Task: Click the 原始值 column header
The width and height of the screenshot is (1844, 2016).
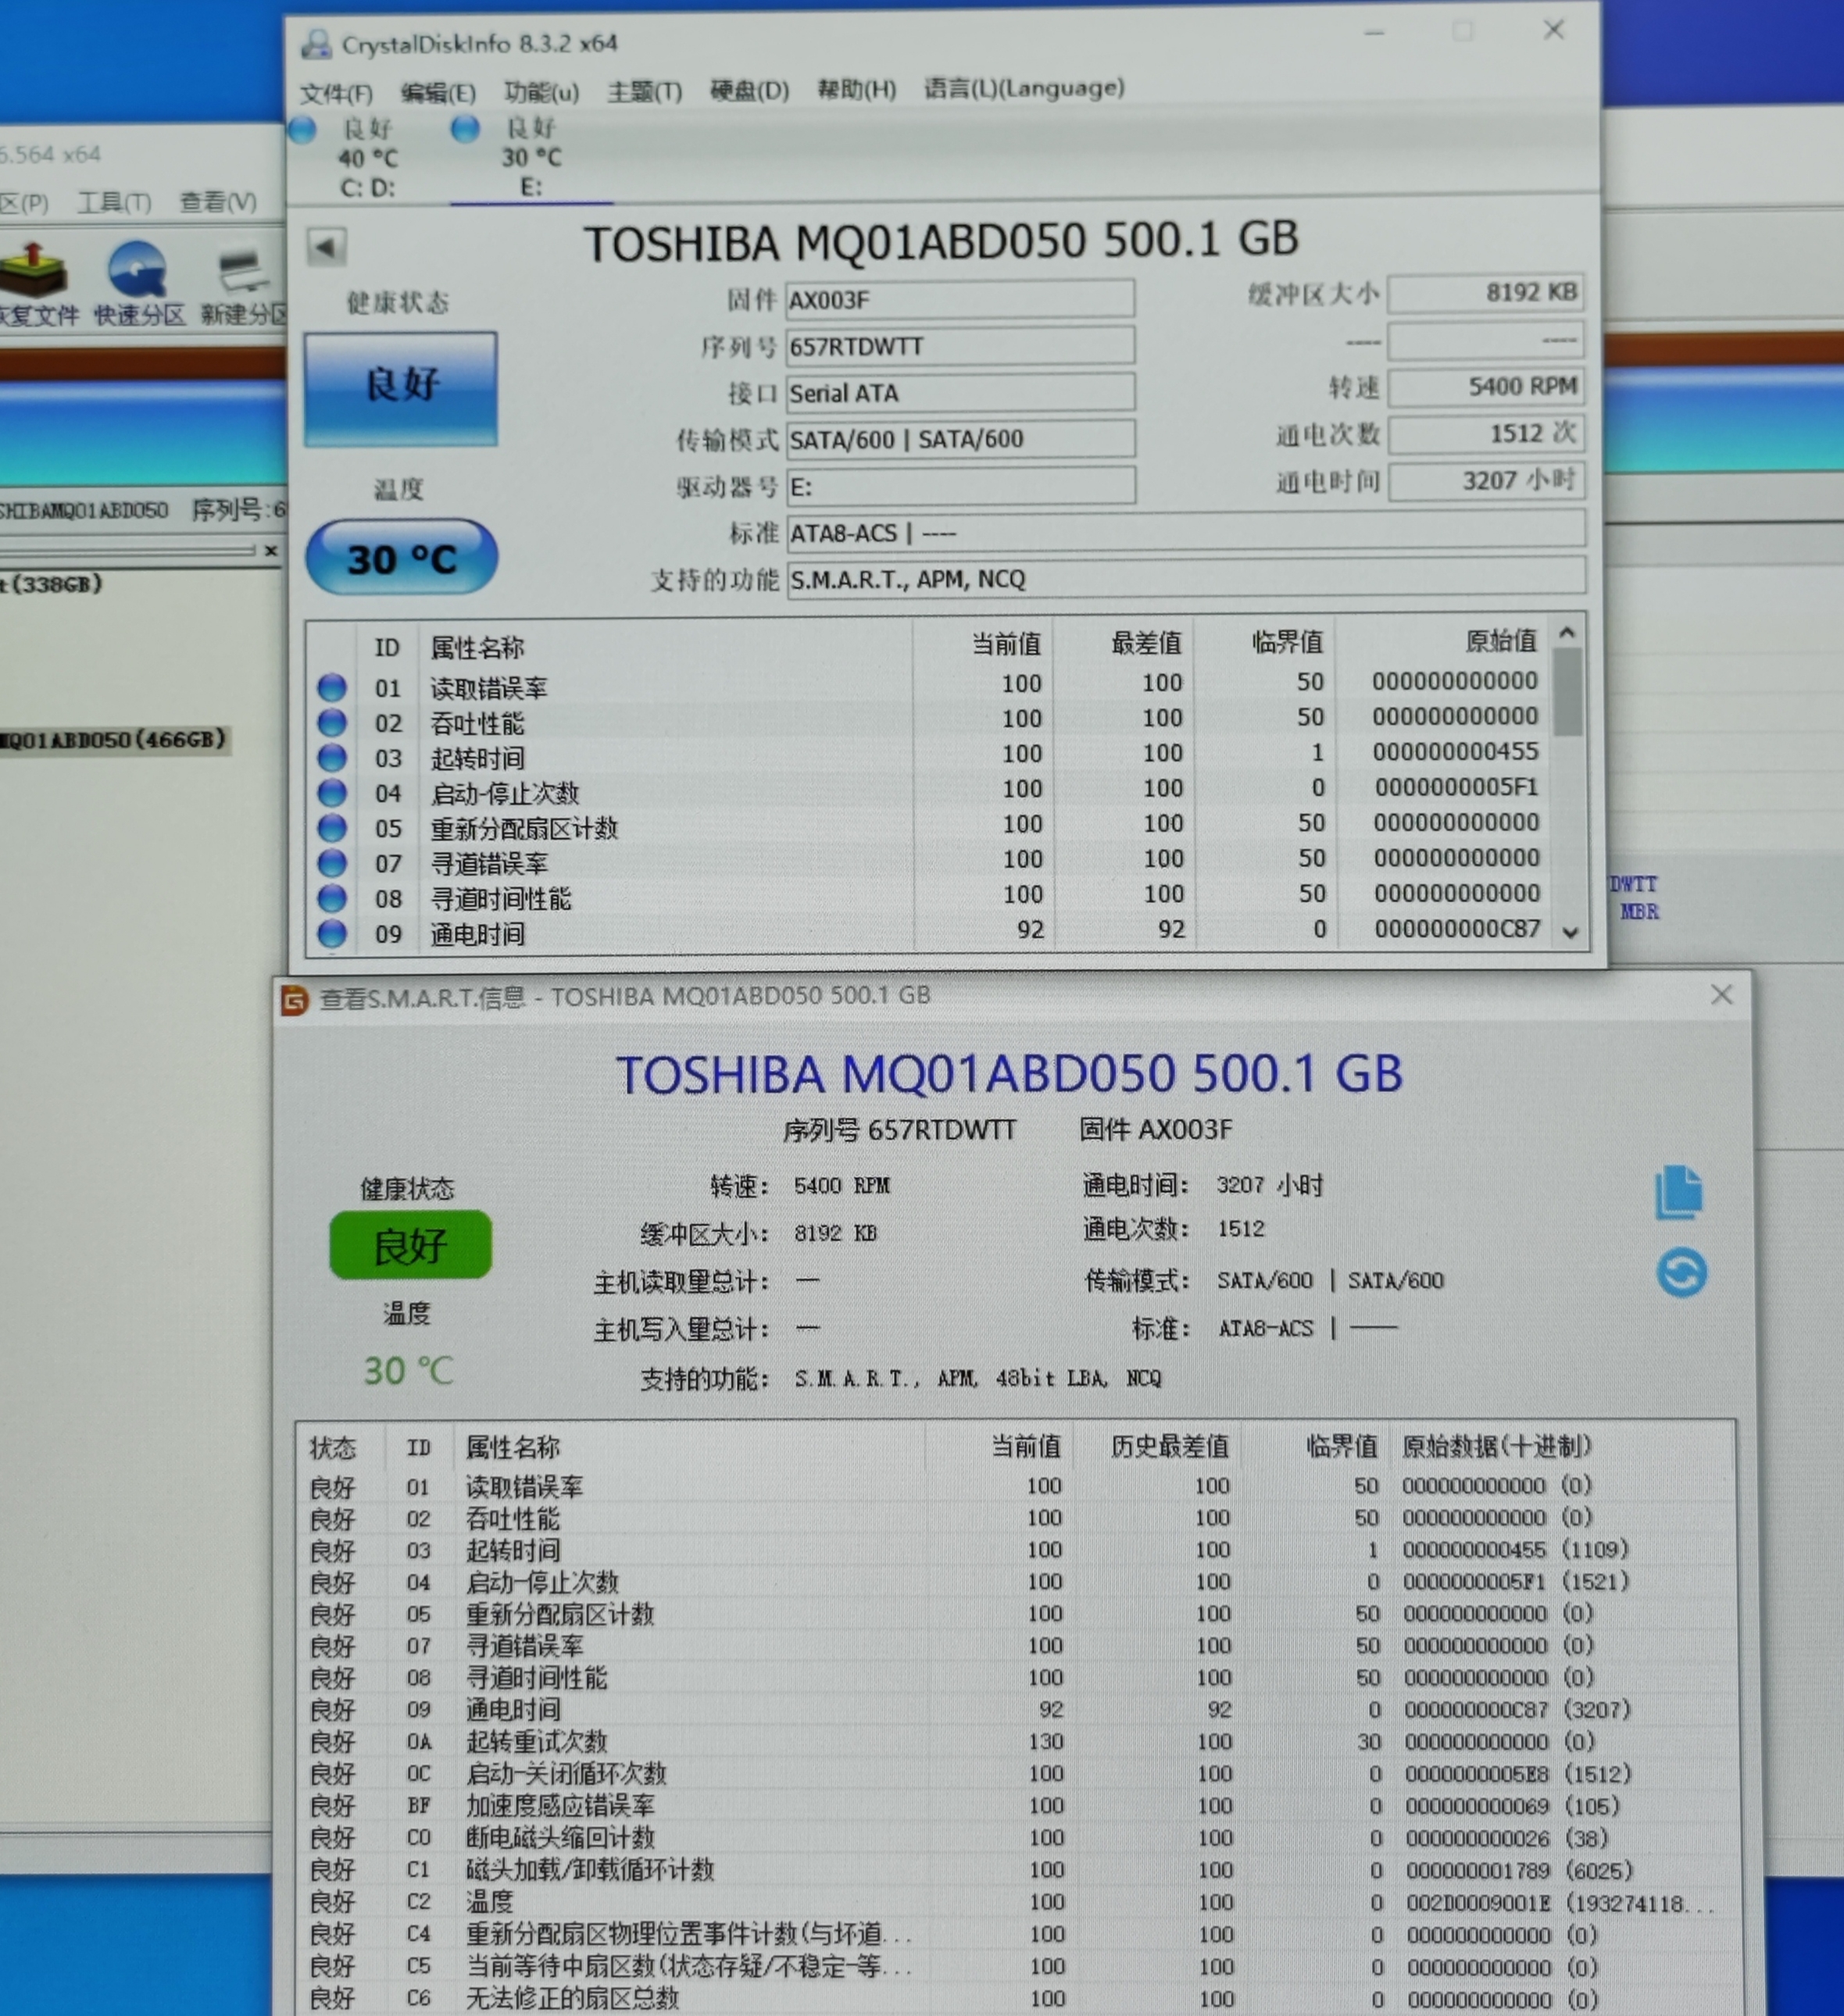Action: (1501, 640)
